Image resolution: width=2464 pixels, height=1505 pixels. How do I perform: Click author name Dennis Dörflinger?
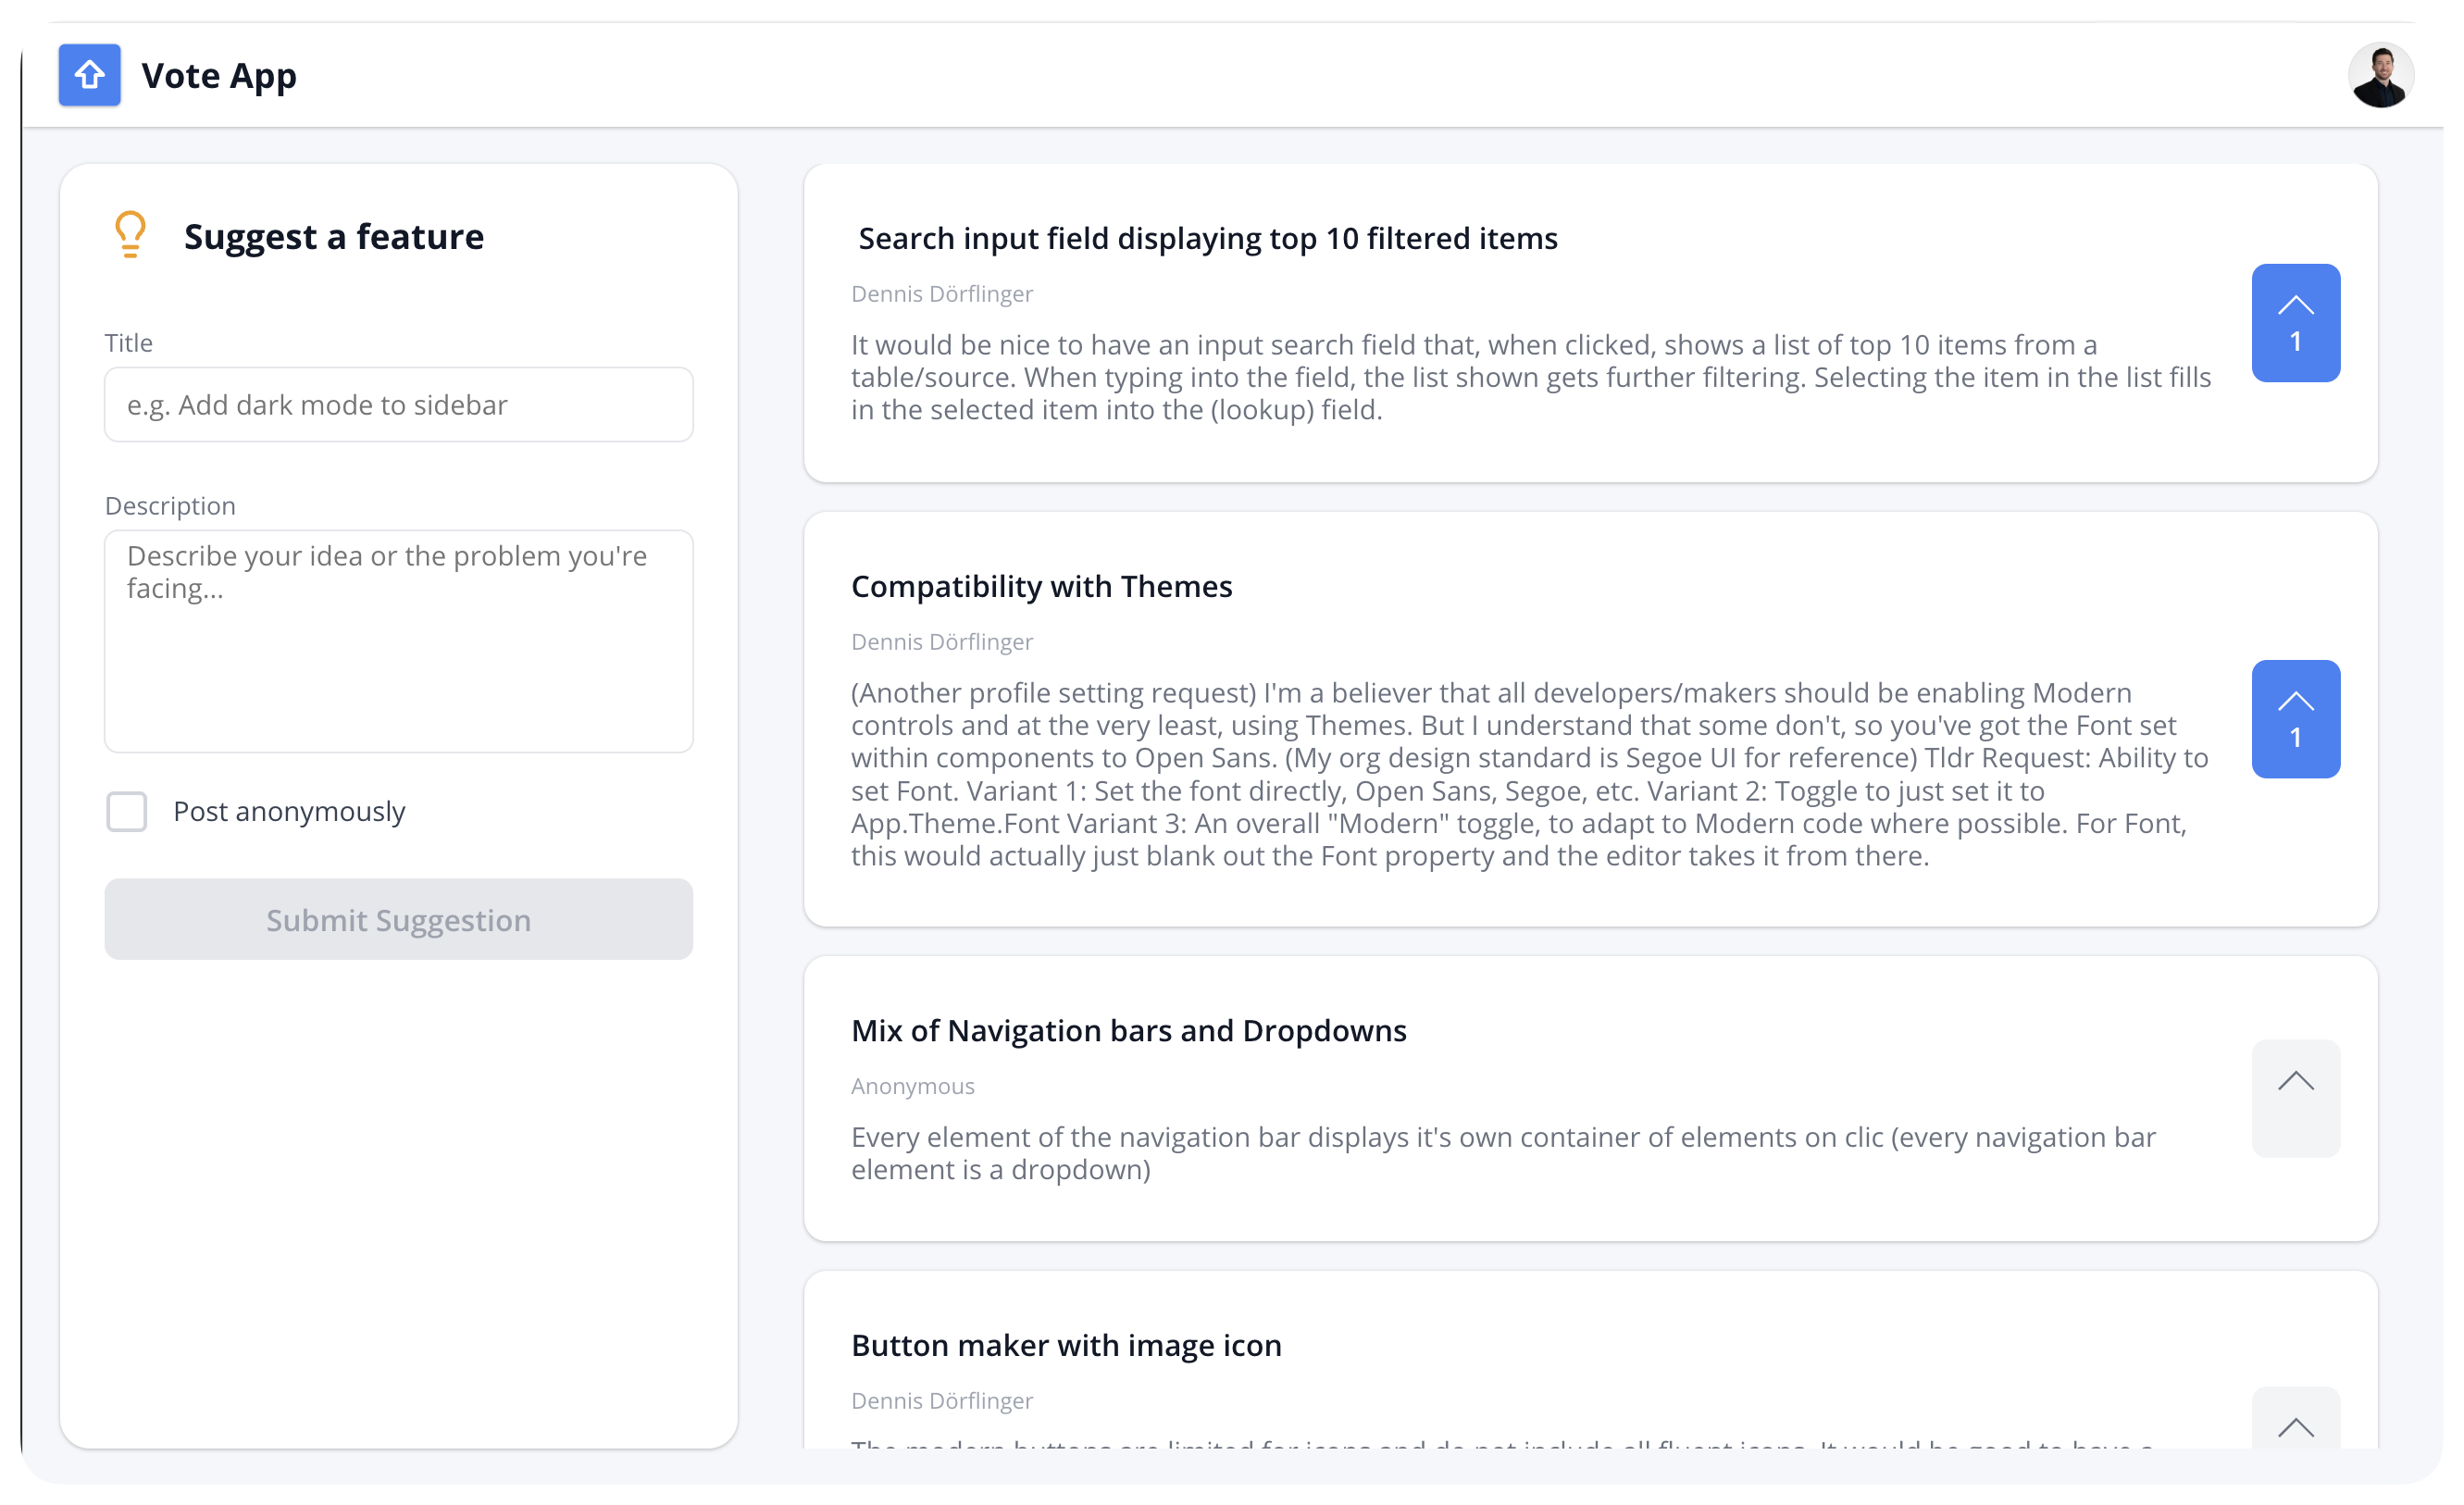pos(941,293)
